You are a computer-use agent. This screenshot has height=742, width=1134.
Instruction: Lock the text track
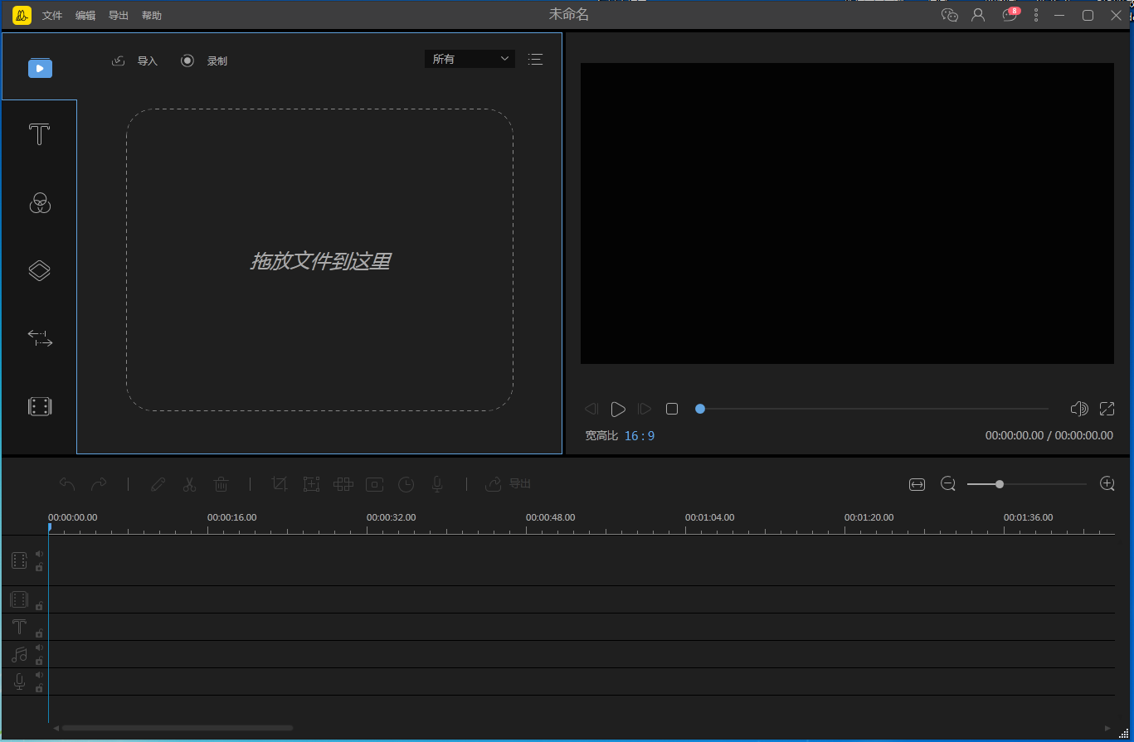coord(39,633)
